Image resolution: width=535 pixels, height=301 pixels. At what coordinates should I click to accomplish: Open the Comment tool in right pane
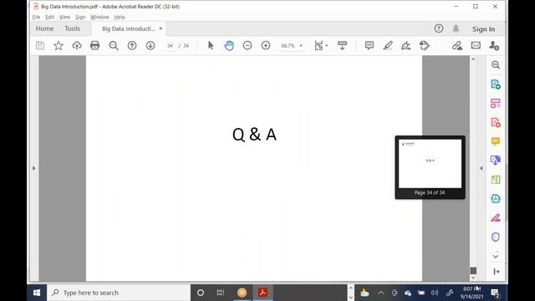point(496,141)
